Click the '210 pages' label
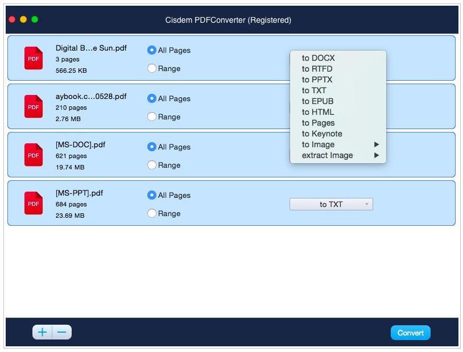Image resolution: width=463 pixels, height=352 pixels. tap(71, 108)
